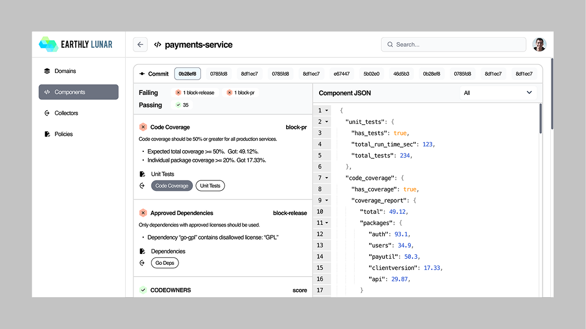
Task: Open Collectors in the sidebar
Action: coord(79,113)
